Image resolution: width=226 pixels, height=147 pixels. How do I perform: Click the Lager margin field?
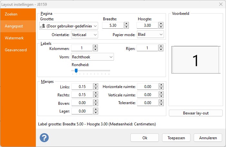[82, 111]
